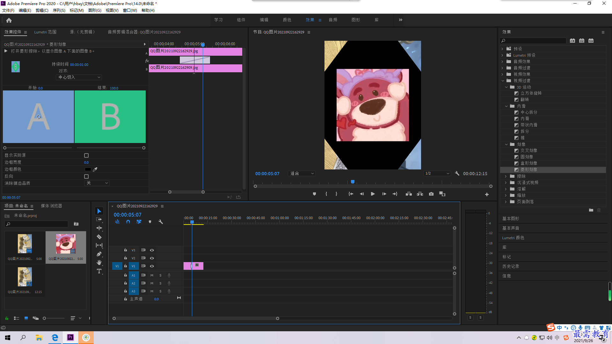Click the Mark In bracket icon
The image size is (612, 344).
click(326, 194)
